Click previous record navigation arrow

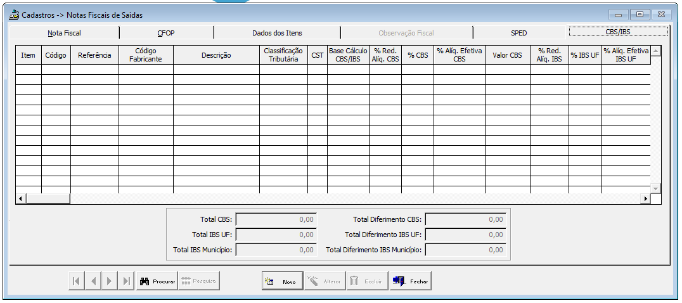tap(93, 281)
